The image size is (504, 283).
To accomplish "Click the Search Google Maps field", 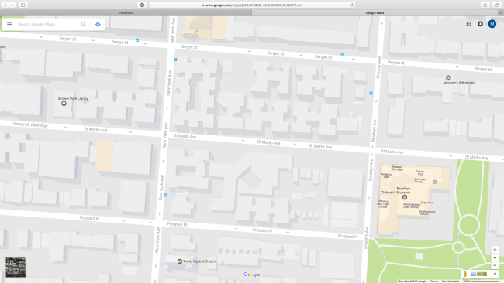I will tap(48, 25).
